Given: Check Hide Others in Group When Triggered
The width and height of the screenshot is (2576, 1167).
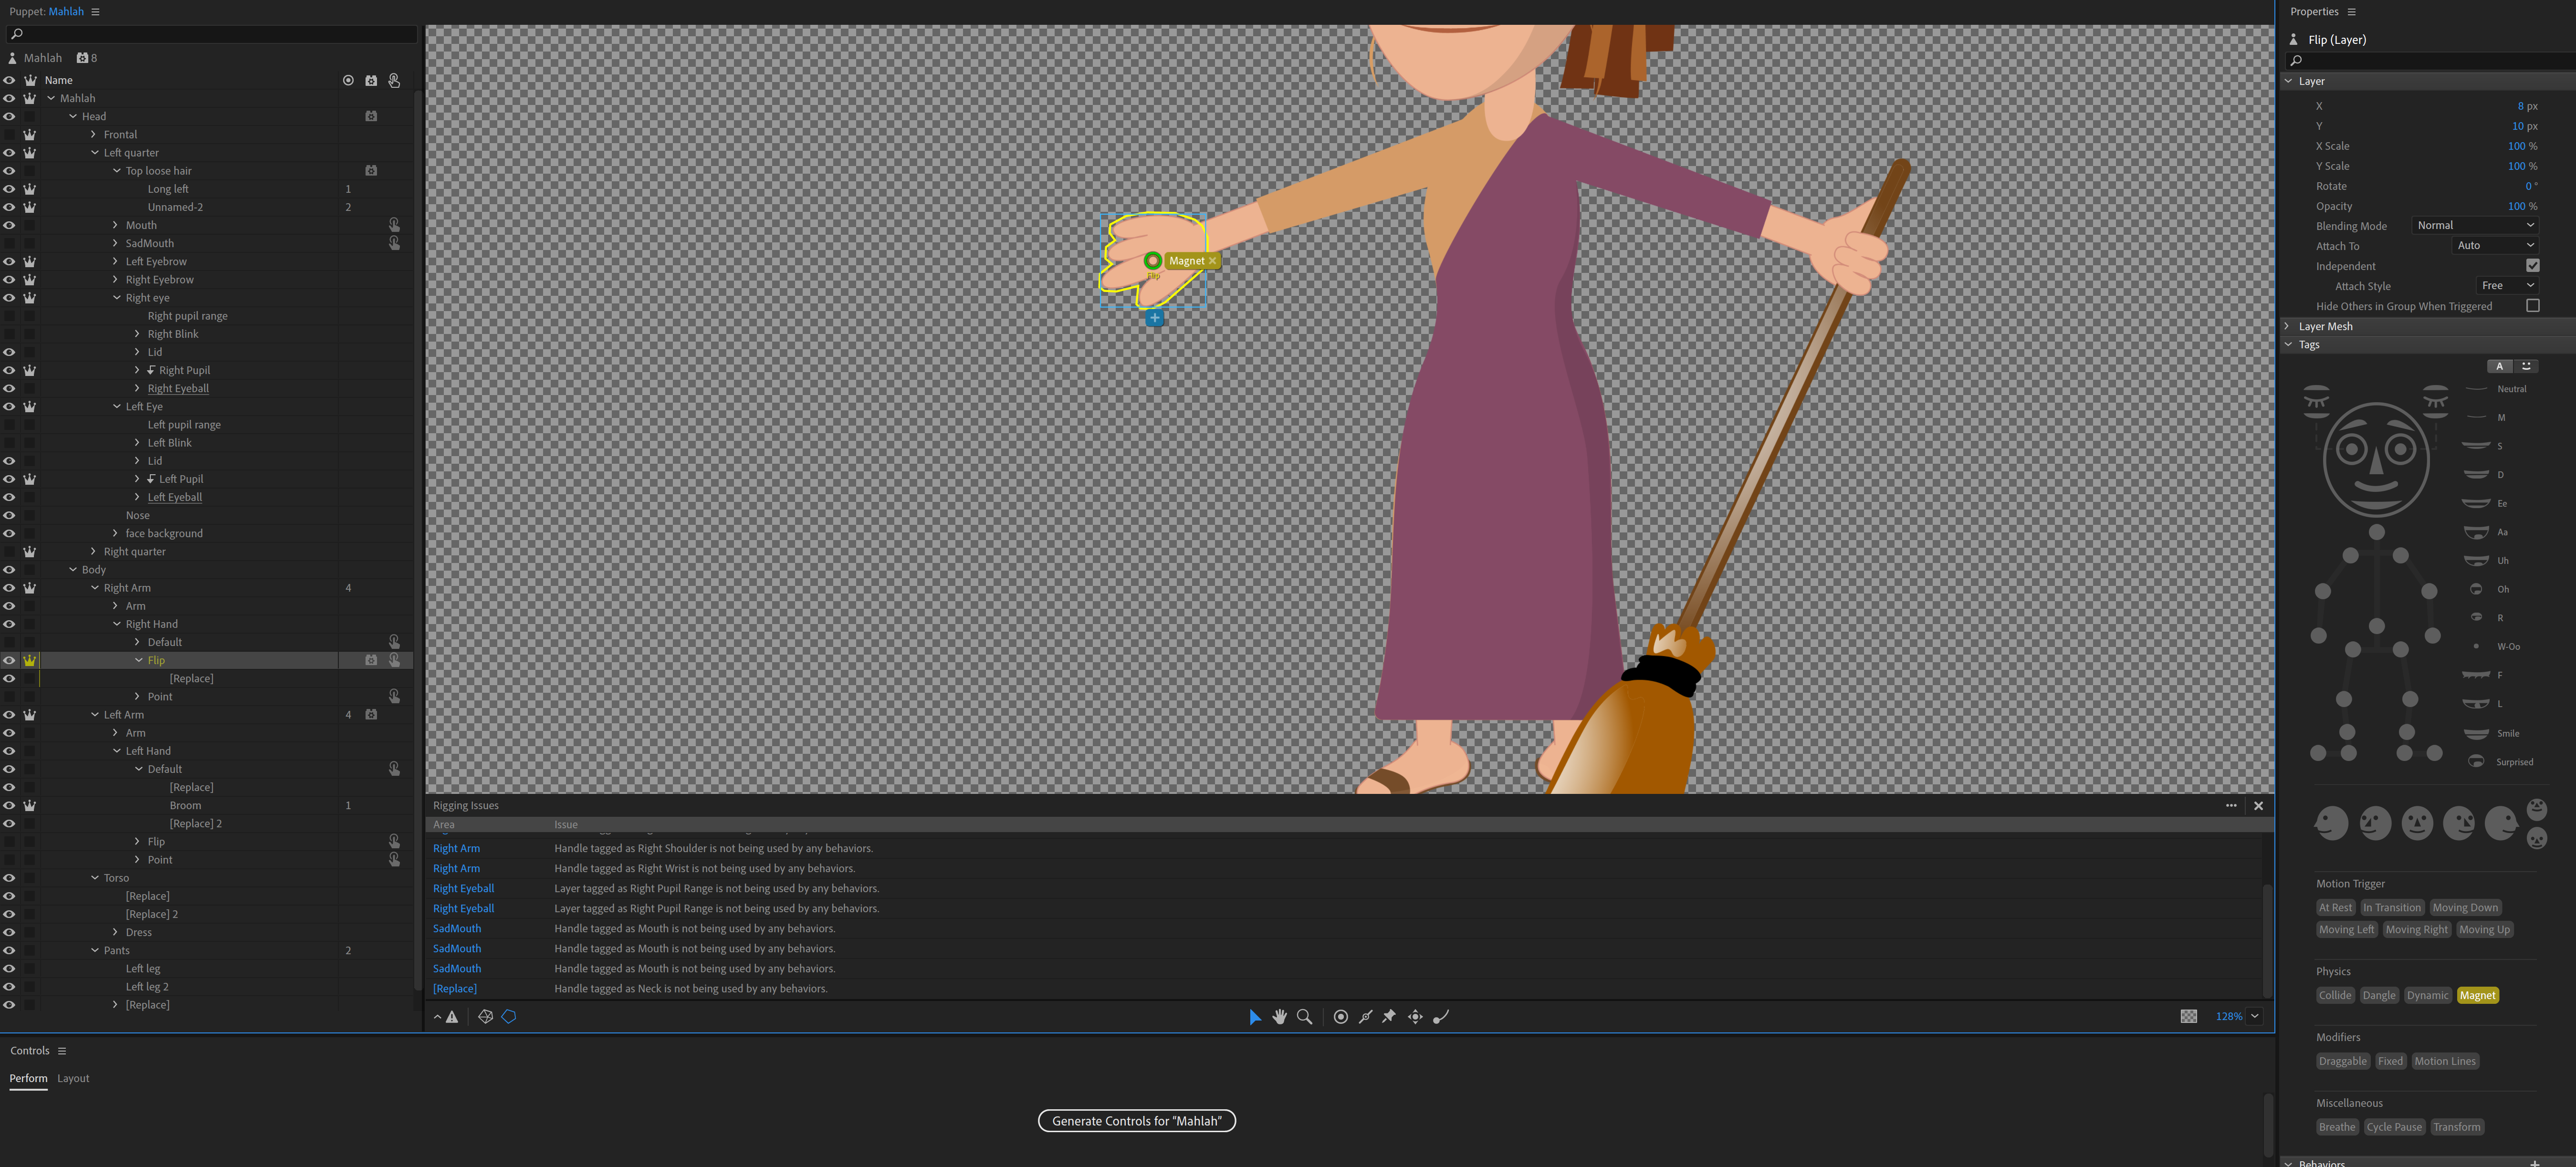Looking at the screenshot, I should [x=2534, y=306].
